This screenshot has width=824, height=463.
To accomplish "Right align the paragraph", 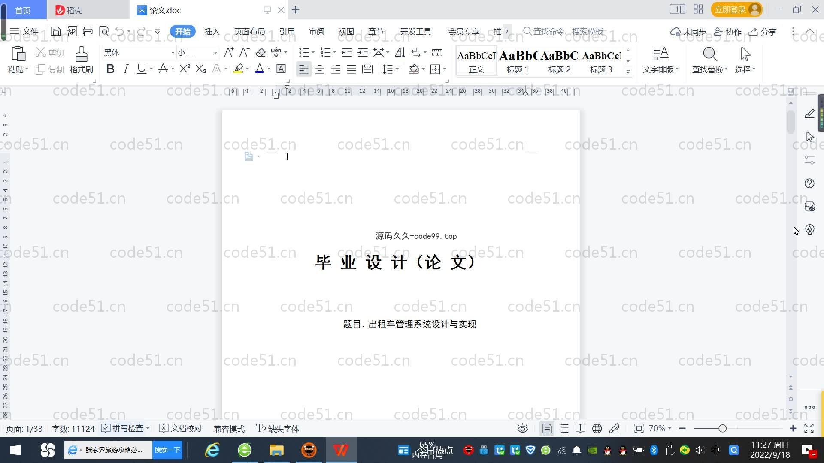I will coord(335,69).
